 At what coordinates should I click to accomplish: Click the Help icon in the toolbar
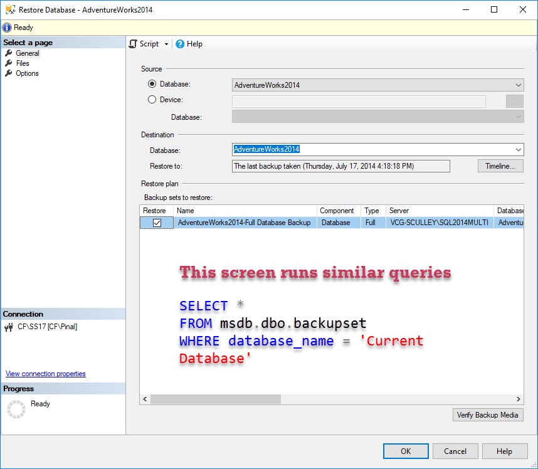[181, 44]
